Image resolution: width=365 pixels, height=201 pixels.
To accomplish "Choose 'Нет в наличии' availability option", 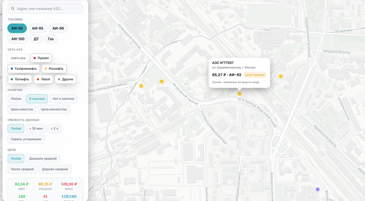I will tap(63, 99).
